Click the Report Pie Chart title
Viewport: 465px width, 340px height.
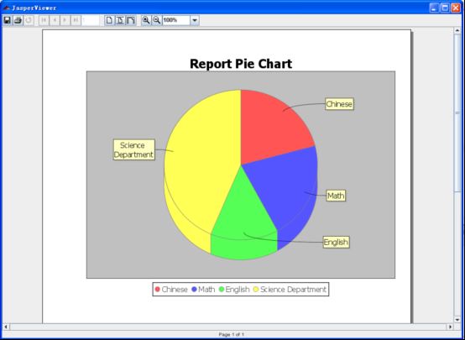click(241, 64)
